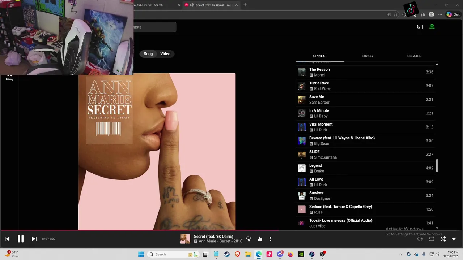Select the Secret (feat. YK Osiris) browser tab
The width and height of the screenshot is (463, 260).
[x=212, y=5]
